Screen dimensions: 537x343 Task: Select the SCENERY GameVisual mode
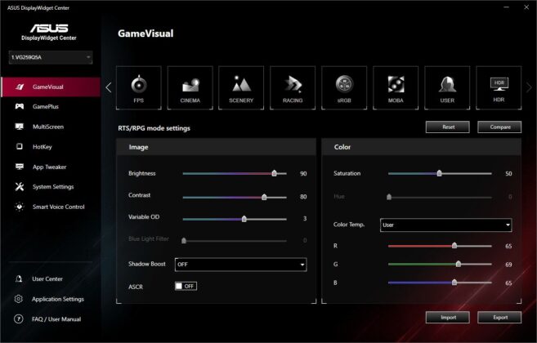241,87
